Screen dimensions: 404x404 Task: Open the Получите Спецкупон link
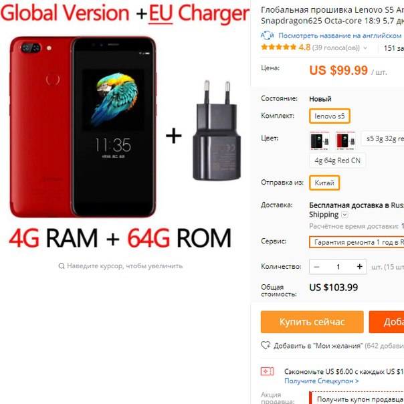[x=322, y=381]
